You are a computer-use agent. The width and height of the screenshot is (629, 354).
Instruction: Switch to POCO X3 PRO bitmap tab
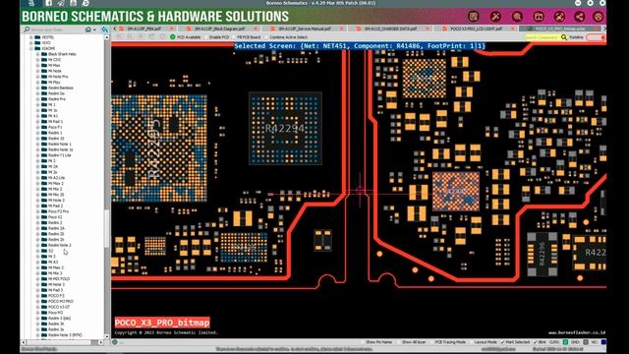point(560,29)
